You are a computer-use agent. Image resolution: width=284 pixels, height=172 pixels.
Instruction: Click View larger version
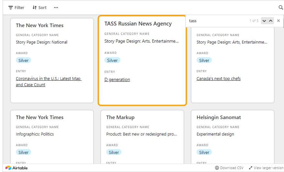[266, 168]
